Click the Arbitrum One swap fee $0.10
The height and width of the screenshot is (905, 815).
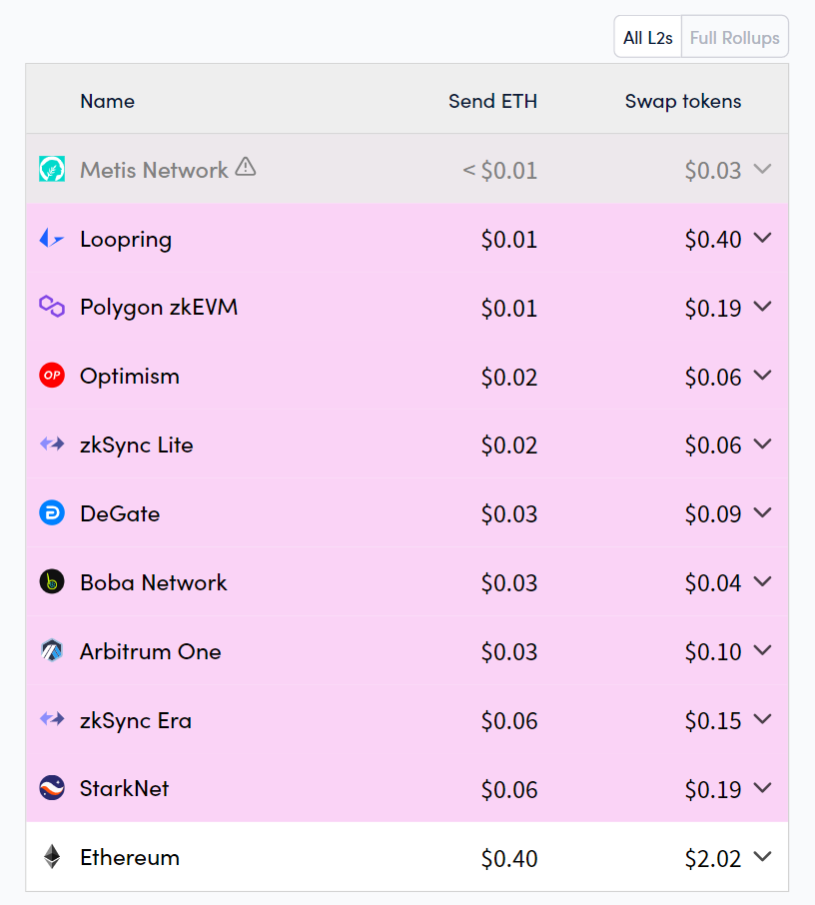pyautogui.click(x=713, y=652)
